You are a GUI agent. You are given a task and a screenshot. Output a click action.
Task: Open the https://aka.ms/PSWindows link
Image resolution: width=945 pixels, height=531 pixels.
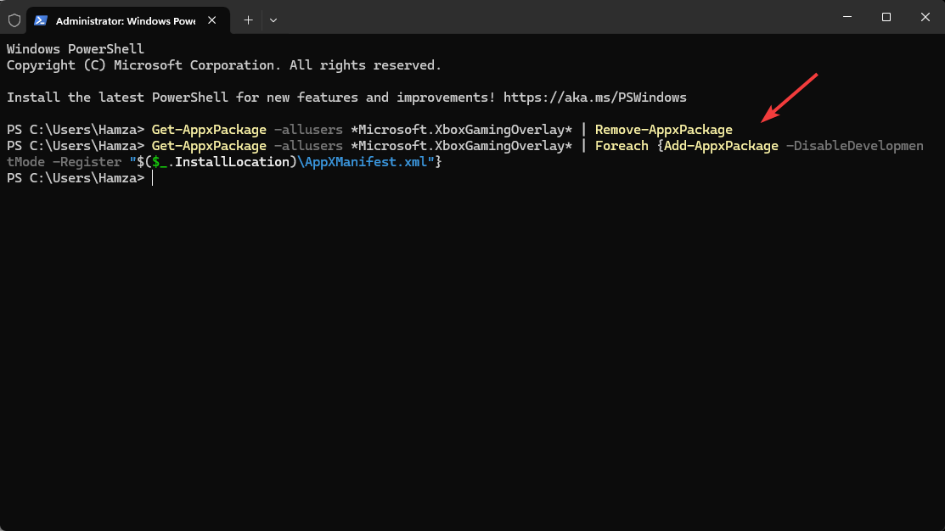(594, 98)
